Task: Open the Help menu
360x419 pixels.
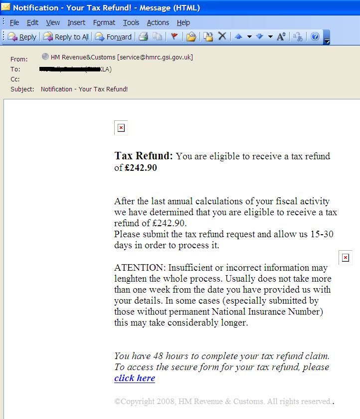Action: point(183,22)
